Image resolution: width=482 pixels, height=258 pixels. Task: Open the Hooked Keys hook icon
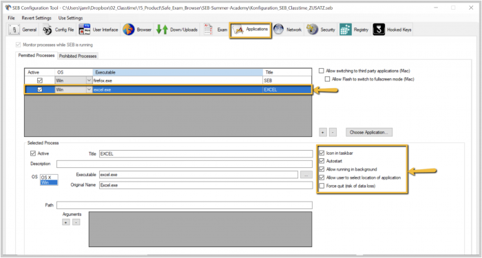379,30
